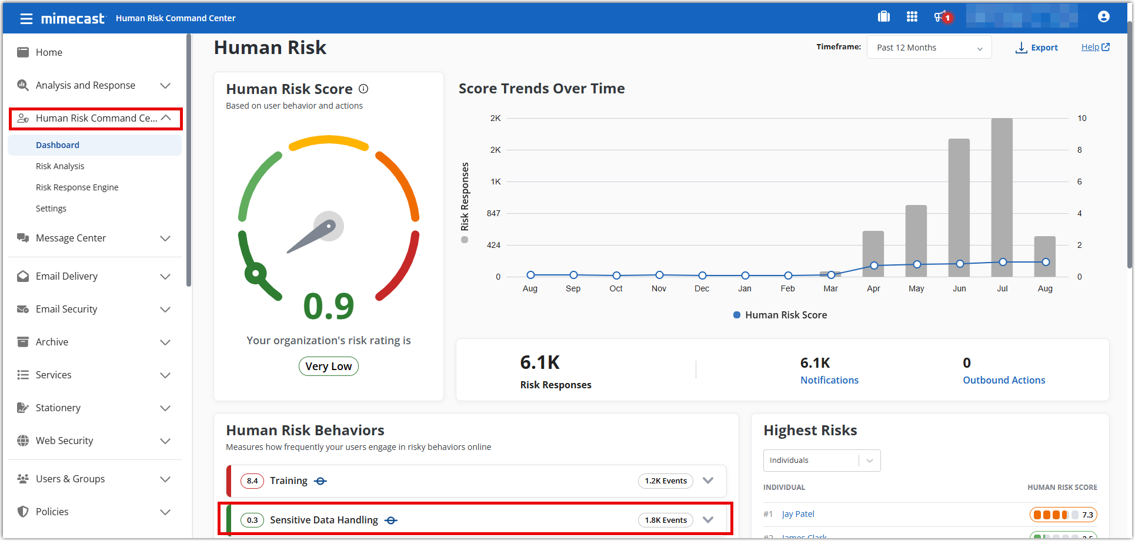Click the Web Security globe icon
The width and height of the screenshot is (1135, 541).
(22, 441)
